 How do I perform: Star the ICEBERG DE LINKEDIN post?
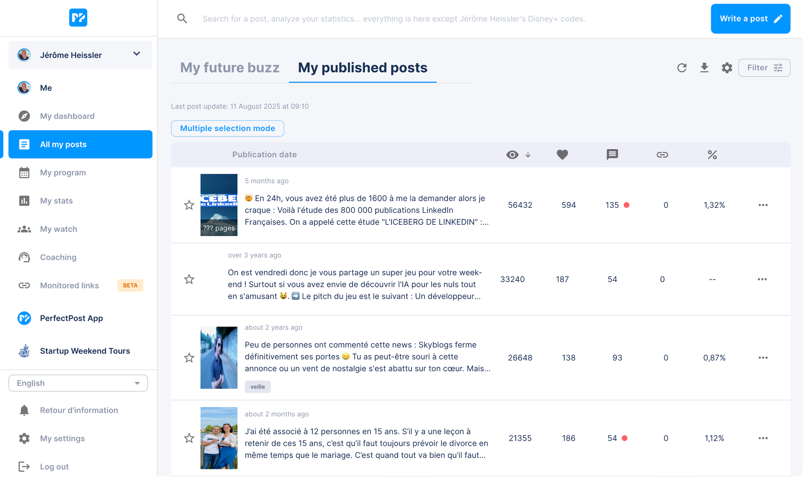point(189,205)
